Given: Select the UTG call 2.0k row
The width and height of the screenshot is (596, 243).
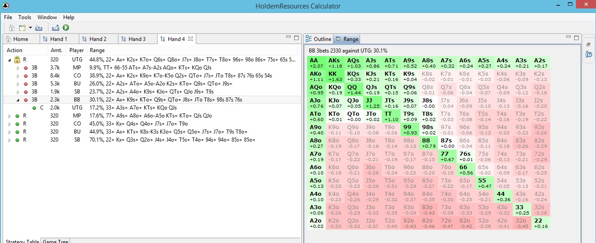Looking at the screenshot, I should pos(152,108).
